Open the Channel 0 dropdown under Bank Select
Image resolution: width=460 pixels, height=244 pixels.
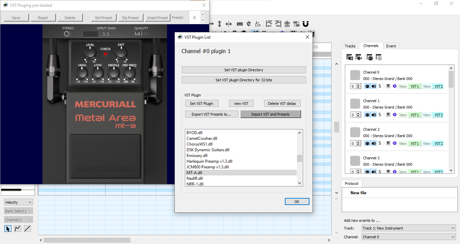coord(19,220)
